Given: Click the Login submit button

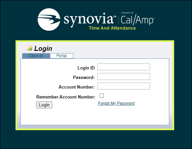Looking at the screenshot, I should [44, 105].
